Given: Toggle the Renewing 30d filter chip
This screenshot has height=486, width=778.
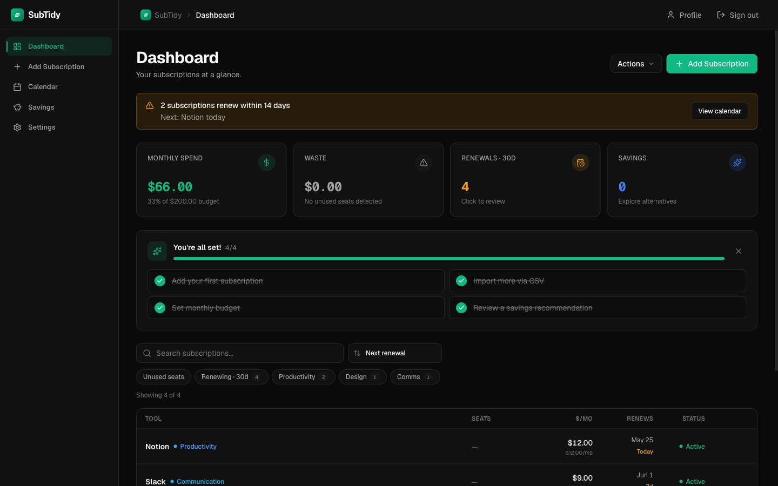Looking at the screenshot, I should (x=231, y=377).
